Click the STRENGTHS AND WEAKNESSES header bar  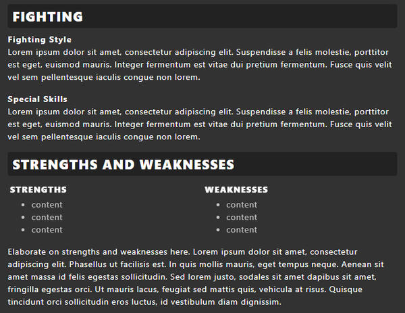(202, 164)
